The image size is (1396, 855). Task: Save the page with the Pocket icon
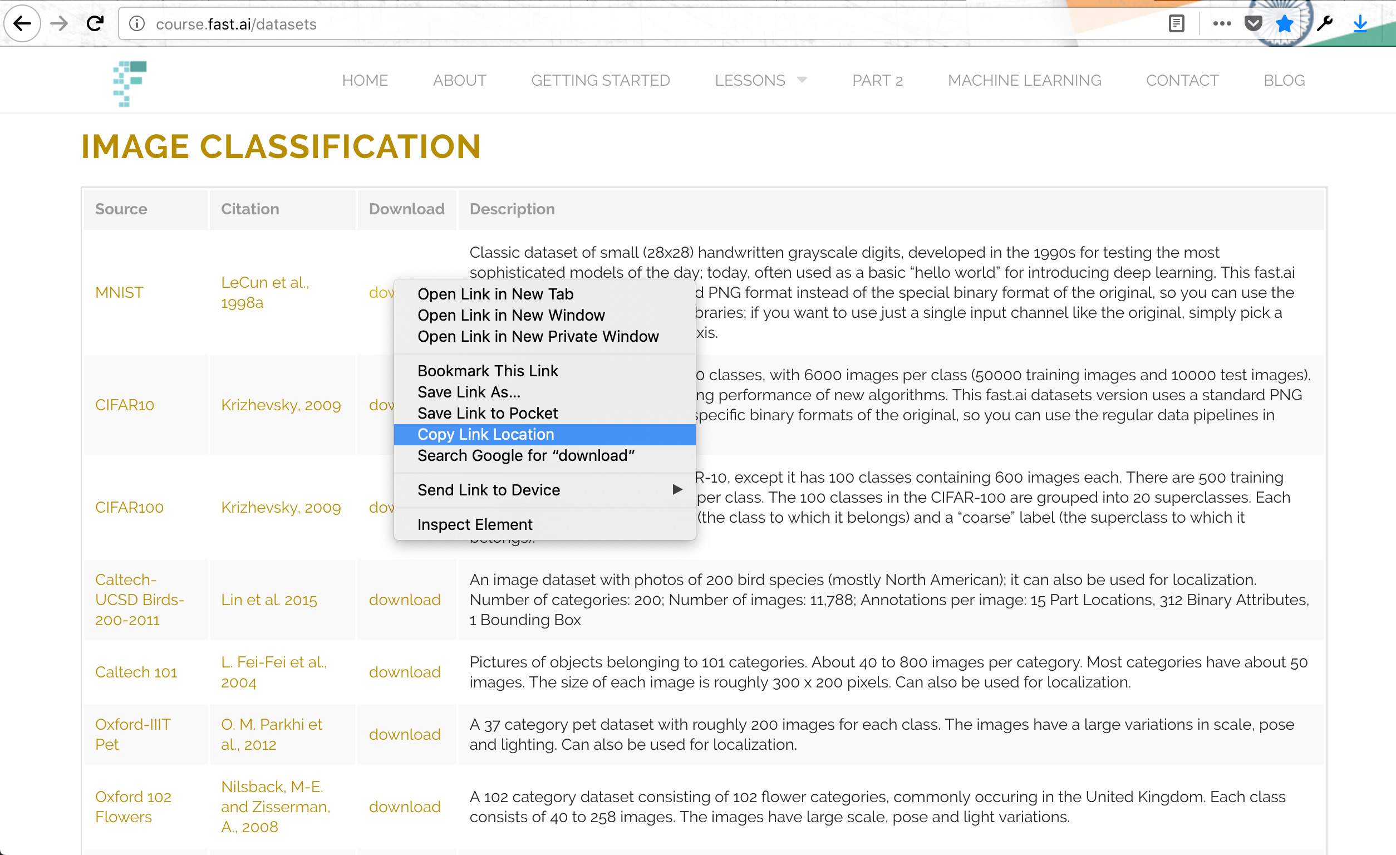click(1252, 24)
